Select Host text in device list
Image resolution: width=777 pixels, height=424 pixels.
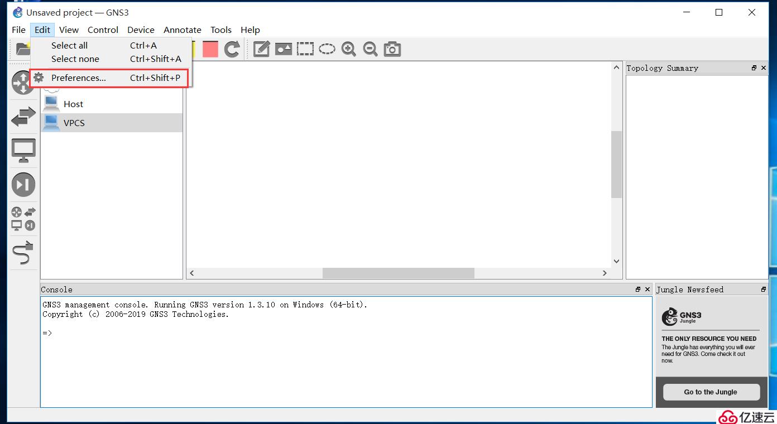click(73, 104)
